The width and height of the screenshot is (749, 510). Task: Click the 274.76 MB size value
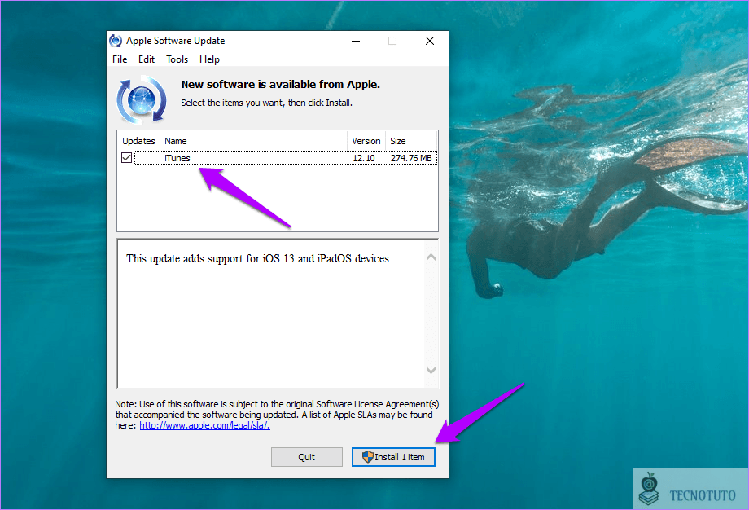[x=411, y=158]
